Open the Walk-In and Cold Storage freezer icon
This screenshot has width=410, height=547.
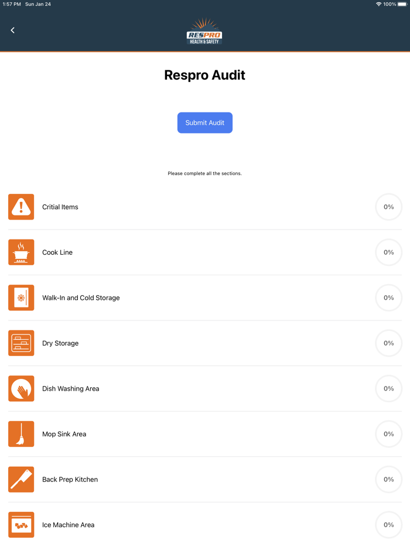pos(21,298)
